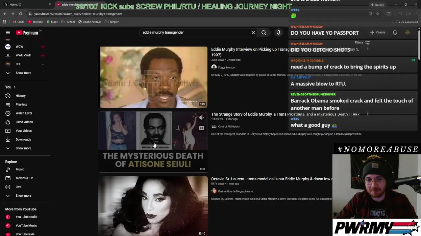Open Octavia St. Laurent video title
Screen dimensions: 421x236
(272, 179)
